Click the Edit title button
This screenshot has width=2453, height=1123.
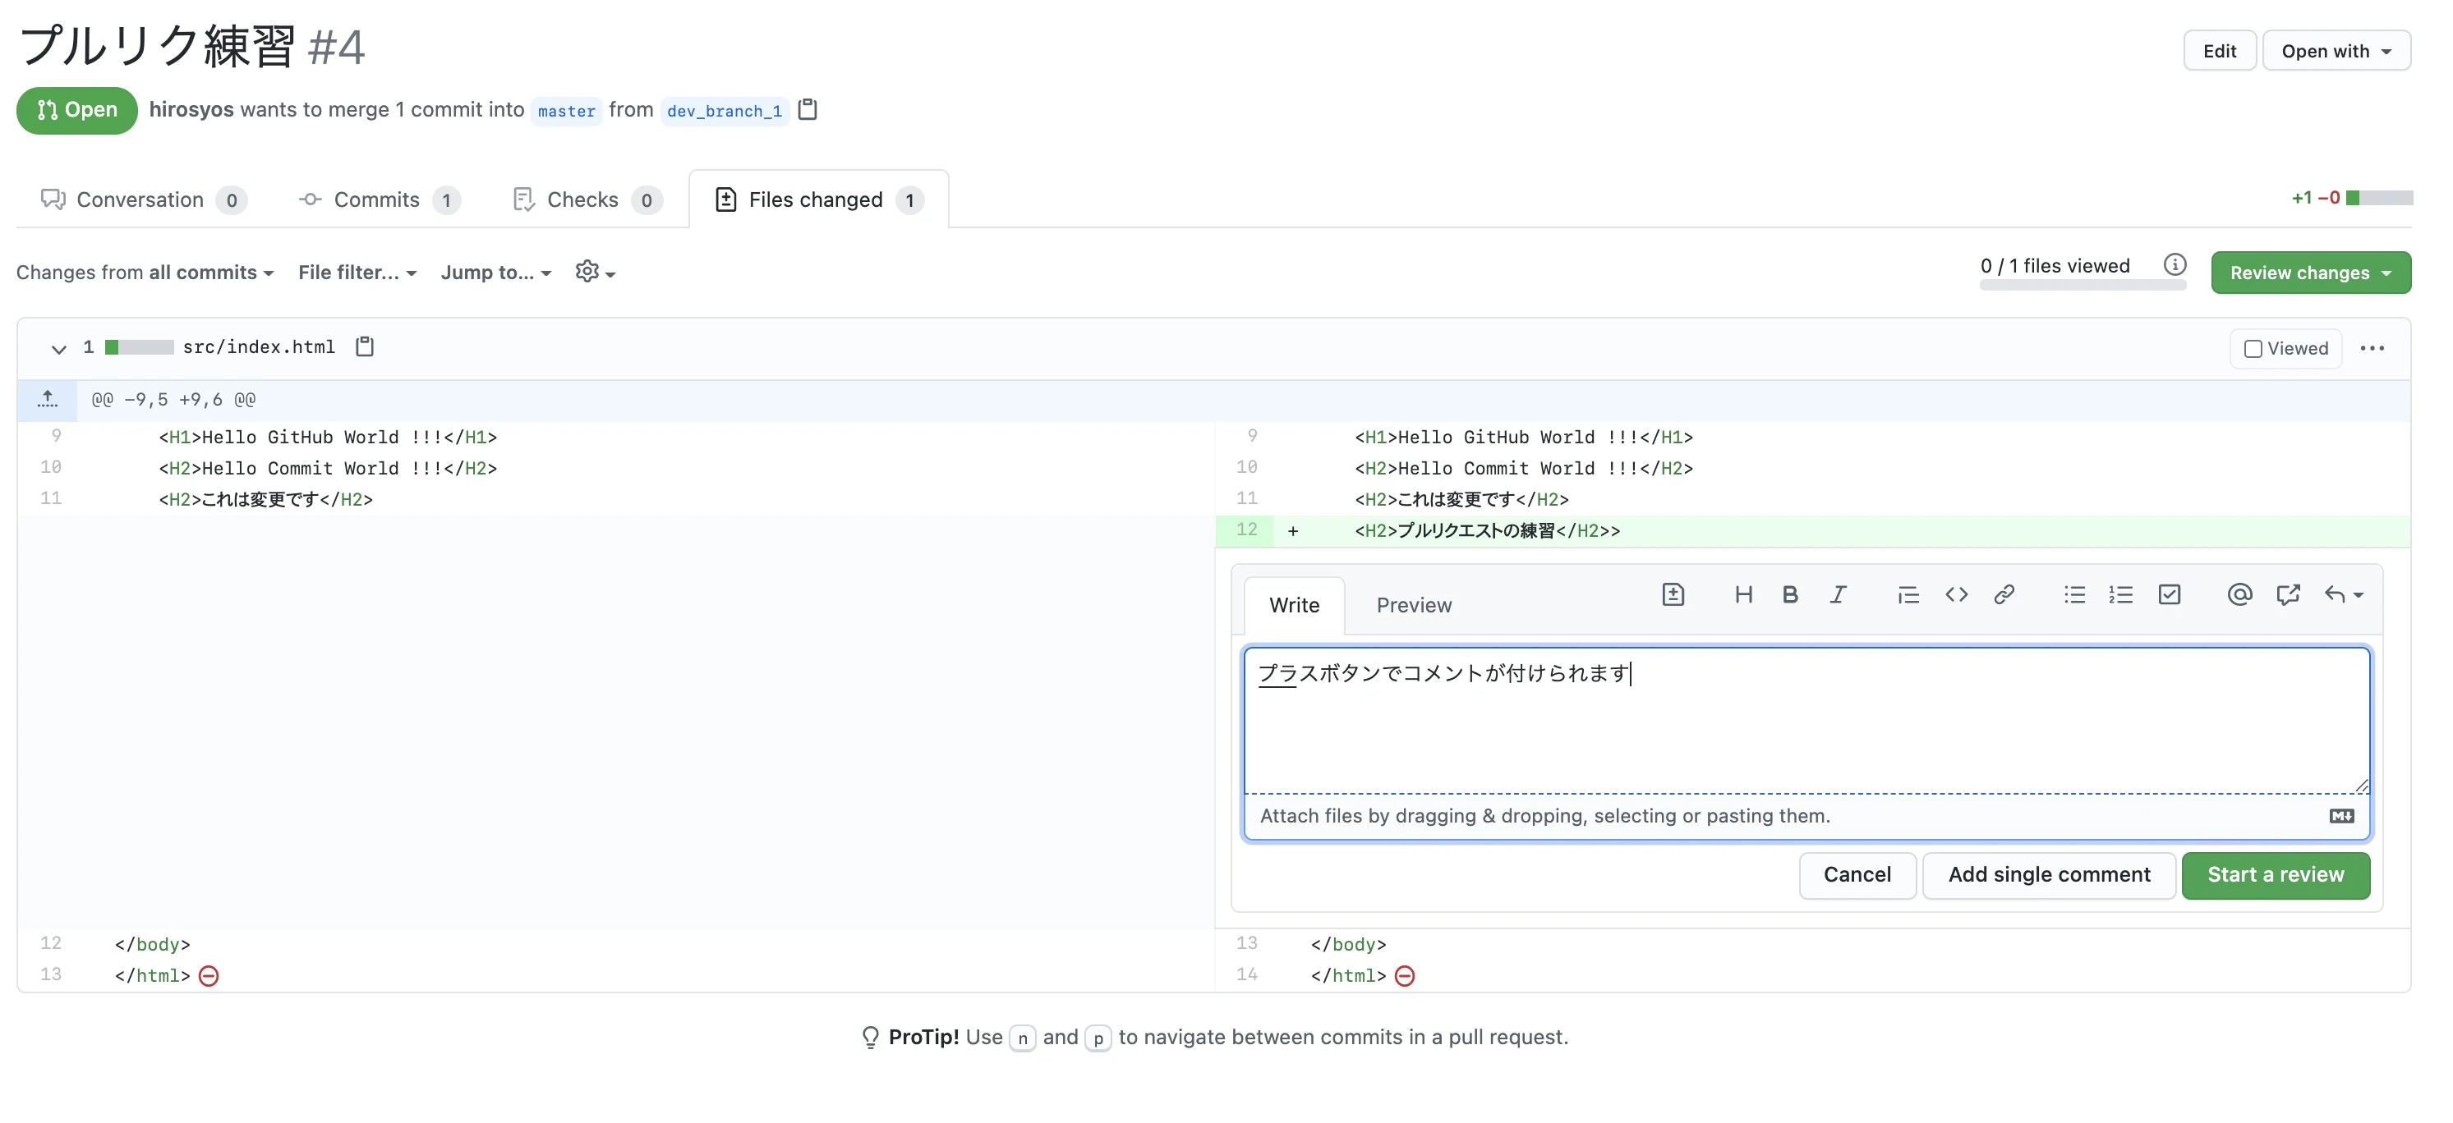[x=2219, y=50]
